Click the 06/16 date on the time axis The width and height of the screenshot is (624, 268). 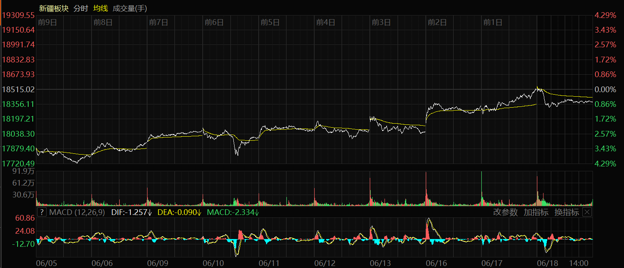pos(436,263)
